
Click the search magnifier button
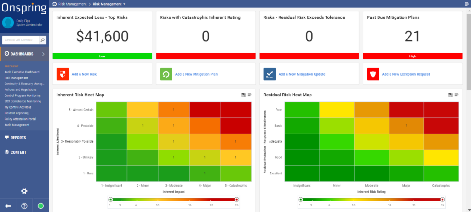pos(42,40)
